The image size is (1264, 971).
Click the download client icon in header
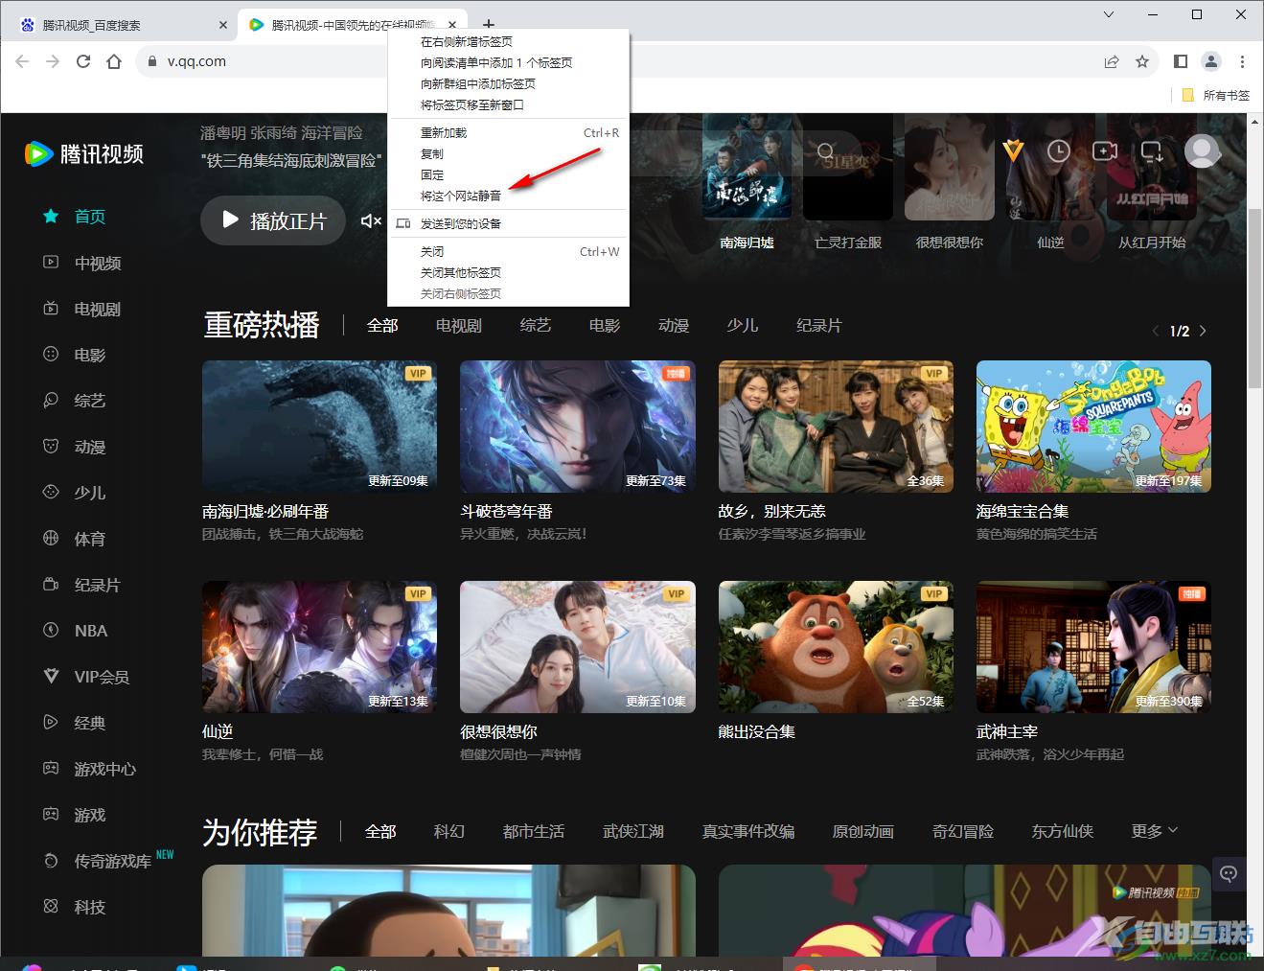pyautogui.click(x=1152, y=151)
